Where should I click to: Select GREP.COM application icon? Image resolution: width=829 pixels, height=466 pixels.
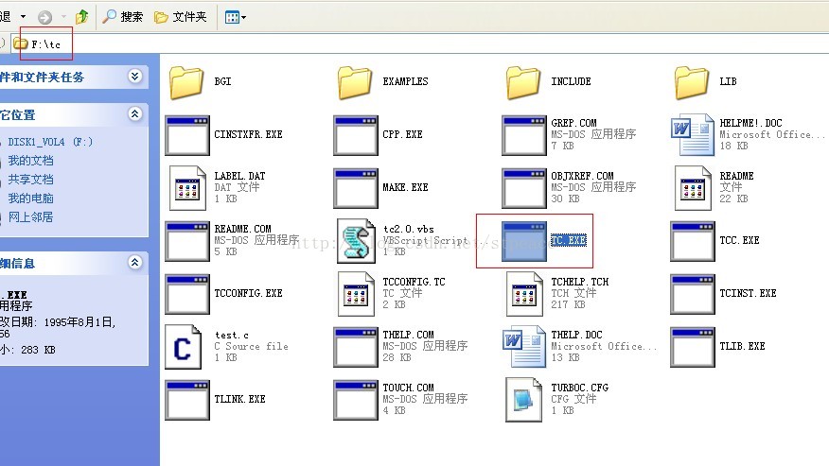pyautogui.click(x=524, y=135)
